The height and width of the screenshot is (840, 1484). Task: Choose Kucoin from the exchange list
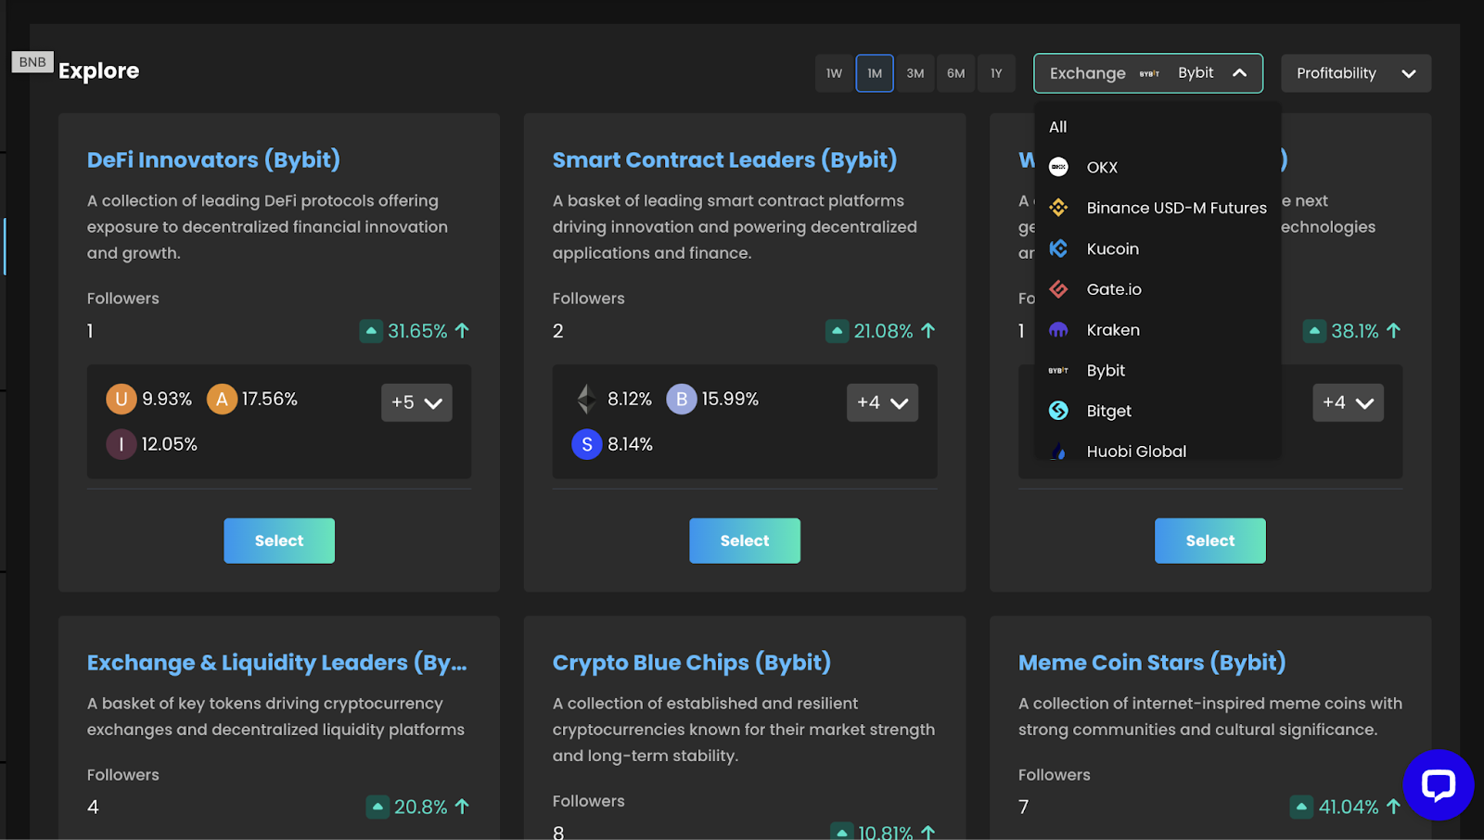point(1158,248)
